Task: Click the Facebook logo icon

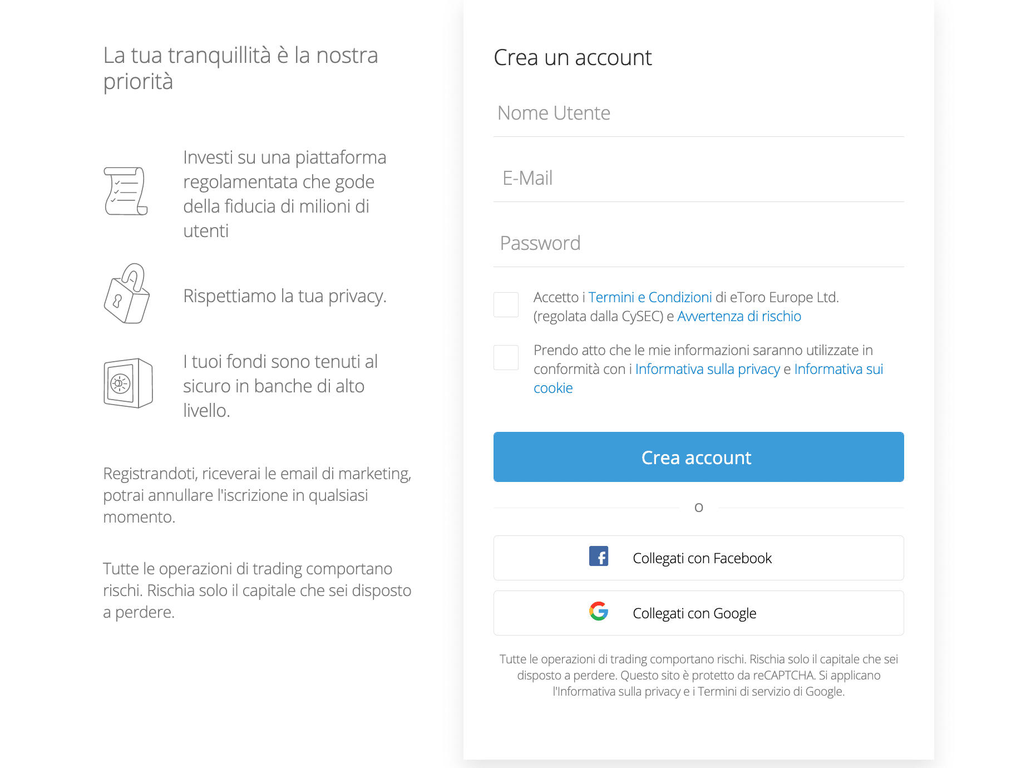Action: click(599, 557)
